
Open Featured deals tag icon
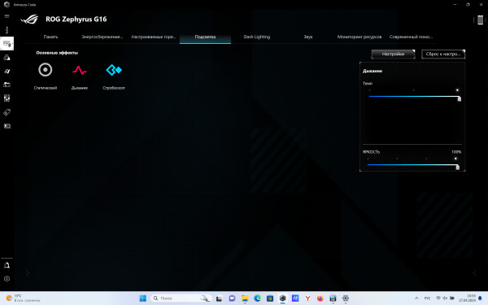(x=7, y=112)
